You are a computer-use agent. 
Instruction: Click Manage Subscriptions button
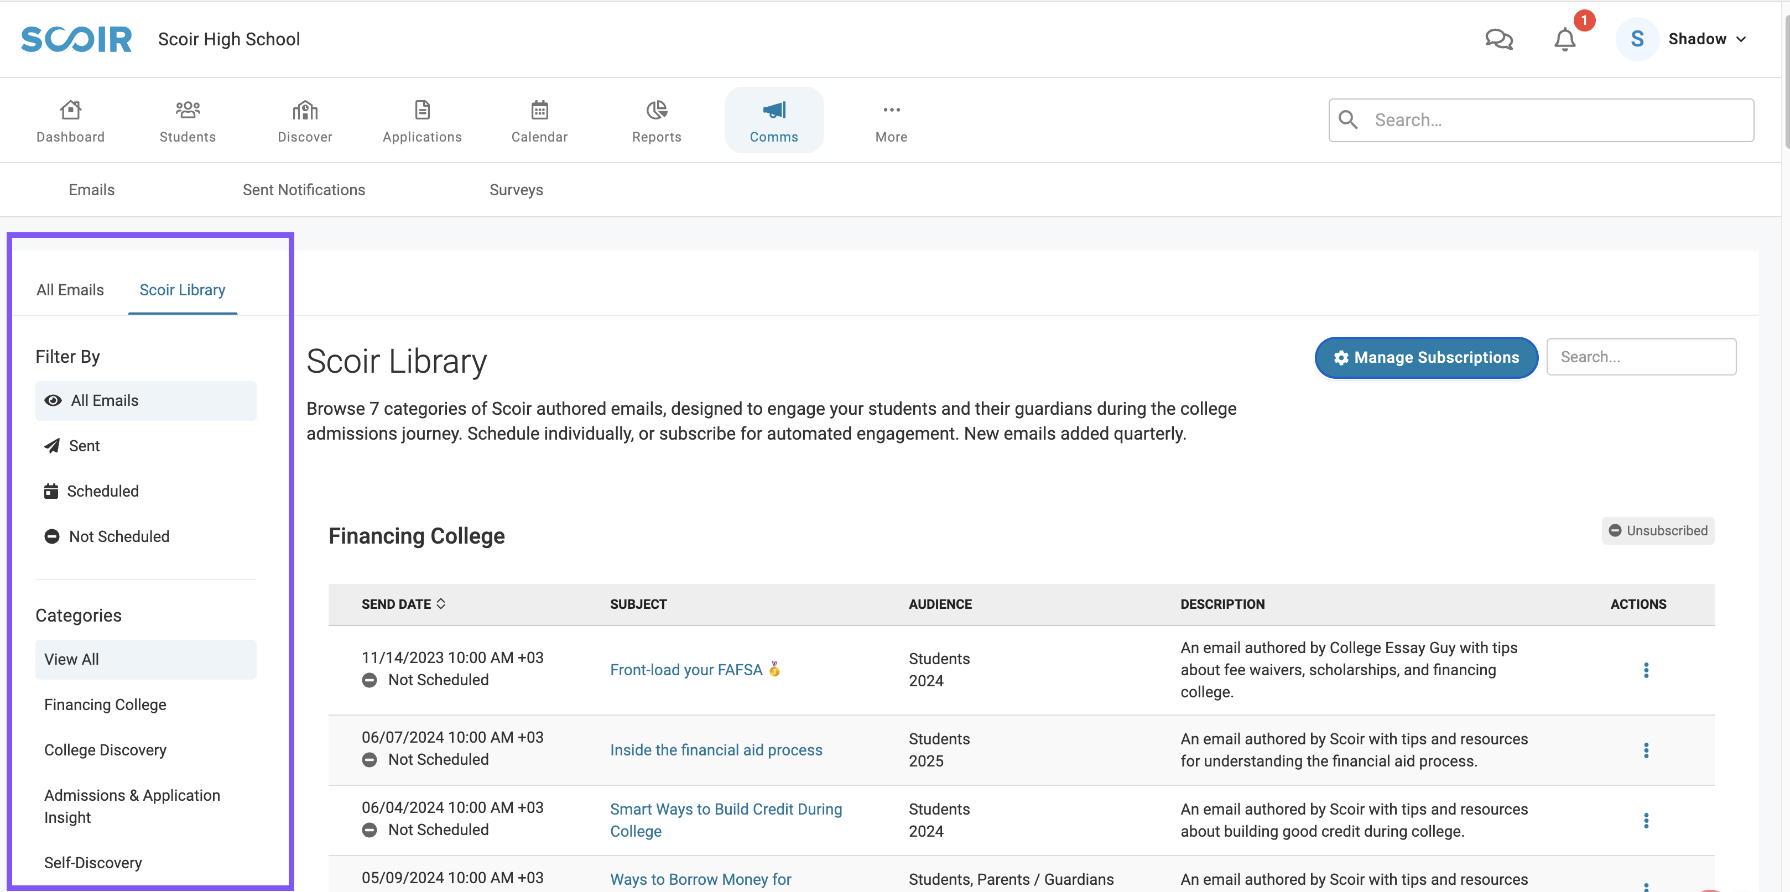click(x=1426, y=357)
